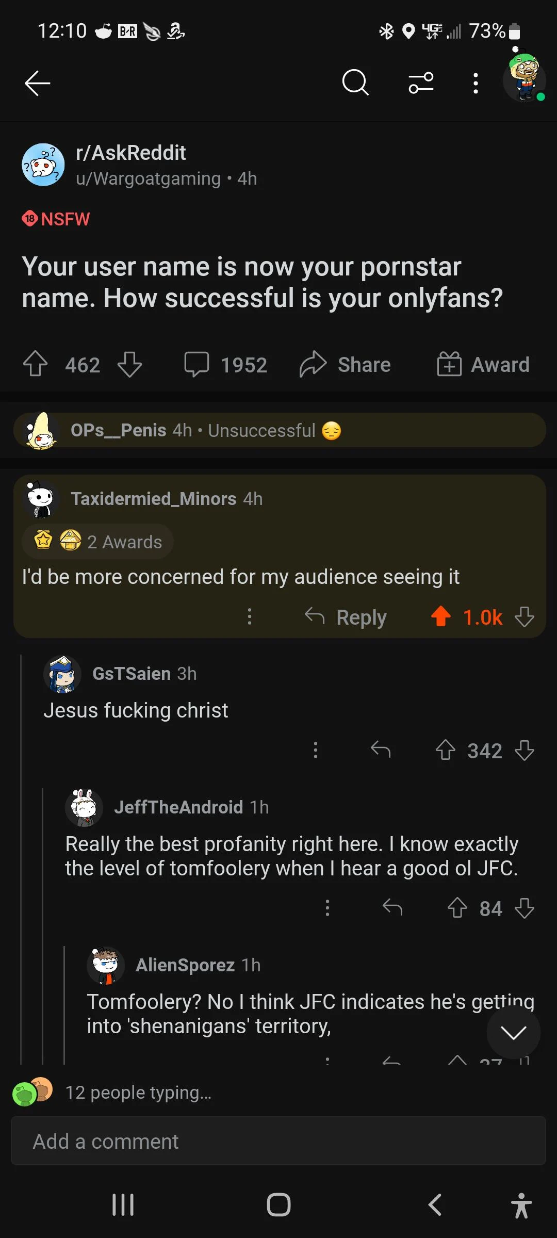Downvote GsTSaien's comment
This screenshot has height=1238, width=557.
pyautogui.click(x=525, y=750)
